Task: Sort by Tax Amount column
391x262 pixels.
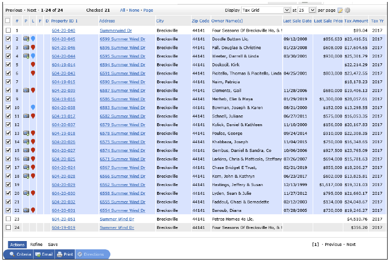Action: (x=356, y=21)
